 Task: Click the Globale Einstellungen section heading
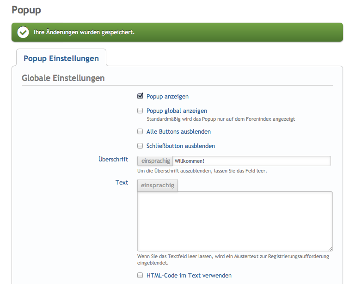point(63,78)
